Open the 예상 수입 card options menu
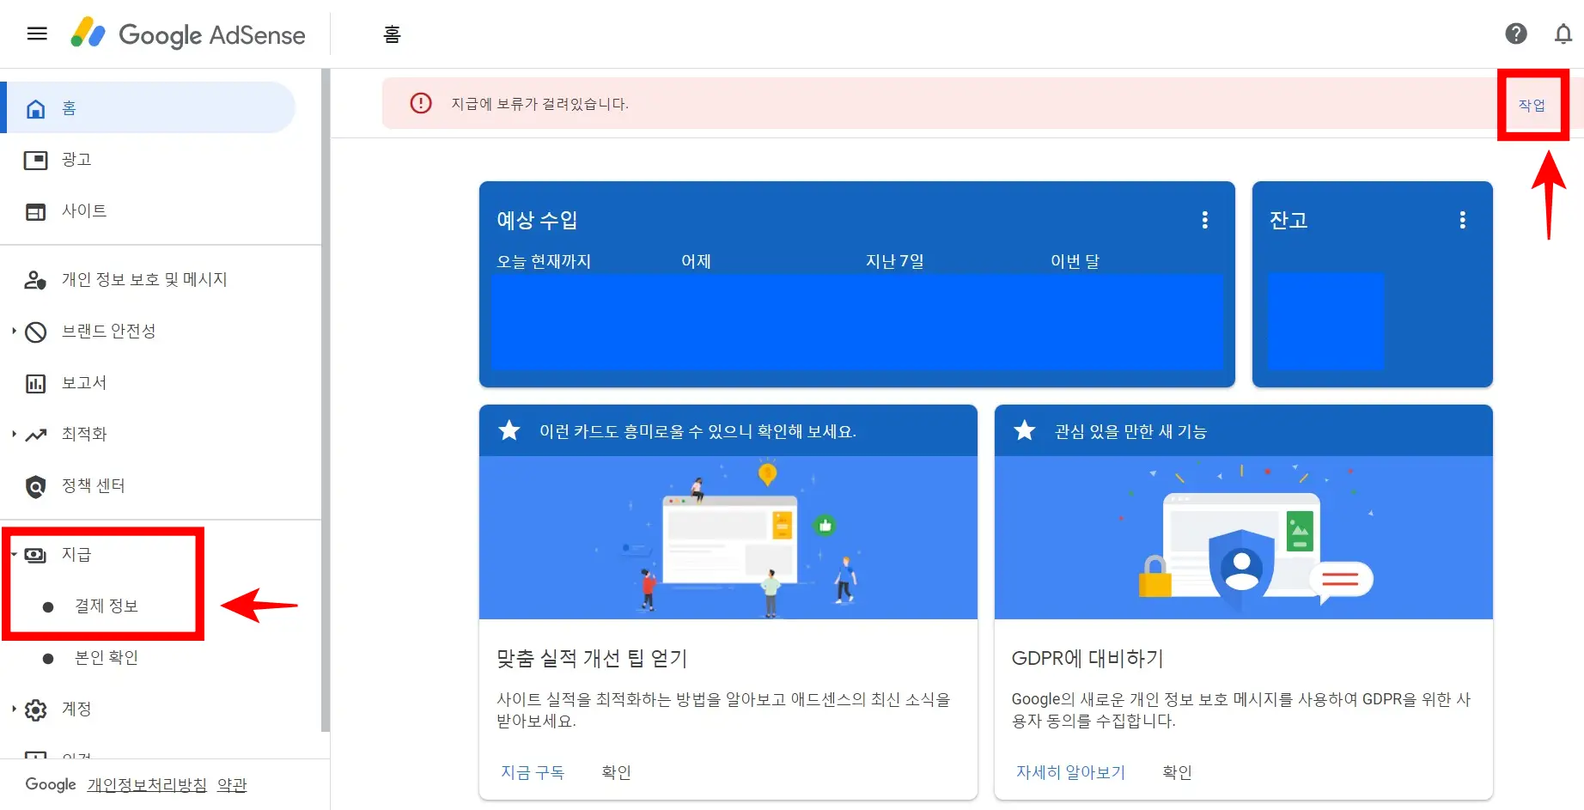 coord(1204,220)
